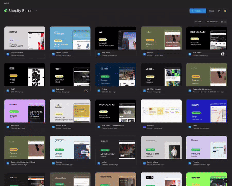Click file icon beside Yagi World
This screenshot has width=232, height=186.
[x=99, y=54]
